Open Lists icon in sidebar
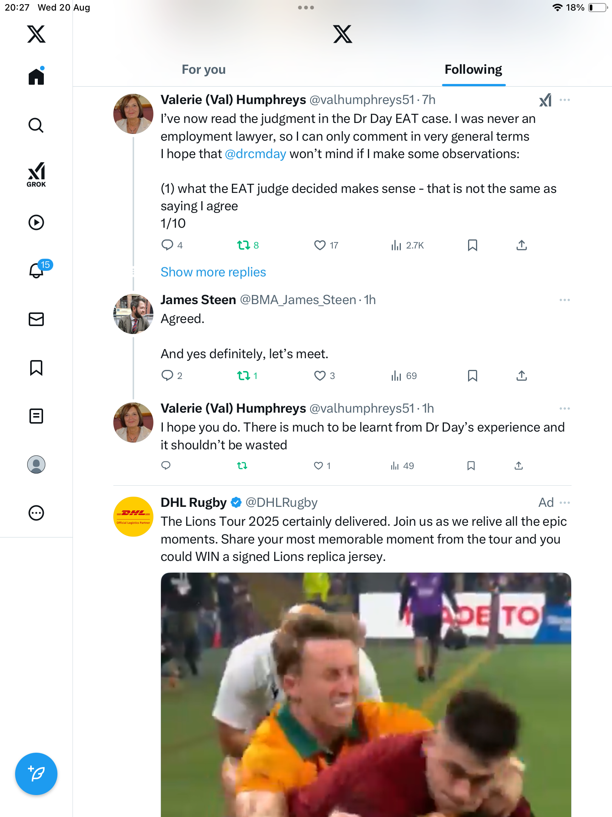The width and height of the screenshot is (612, 817). [x=36, y=416]
